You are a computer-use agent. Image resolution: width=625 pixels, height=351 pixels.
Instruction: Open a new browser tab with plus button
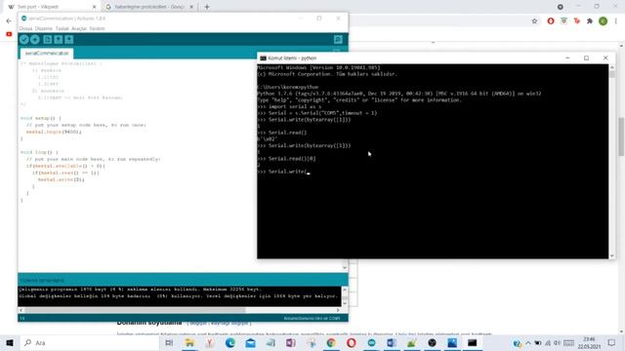(x=207, y=7)
